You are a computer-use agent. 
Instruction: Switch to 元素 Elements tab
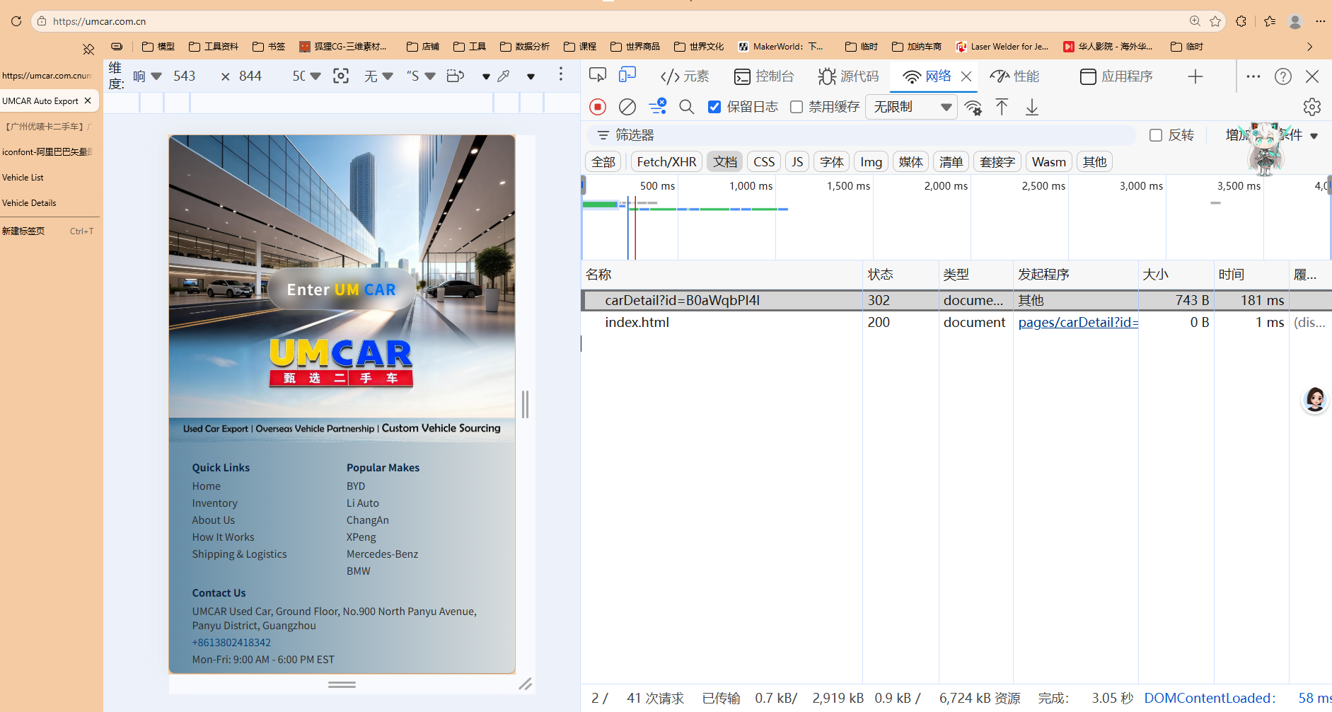point(684,76)
